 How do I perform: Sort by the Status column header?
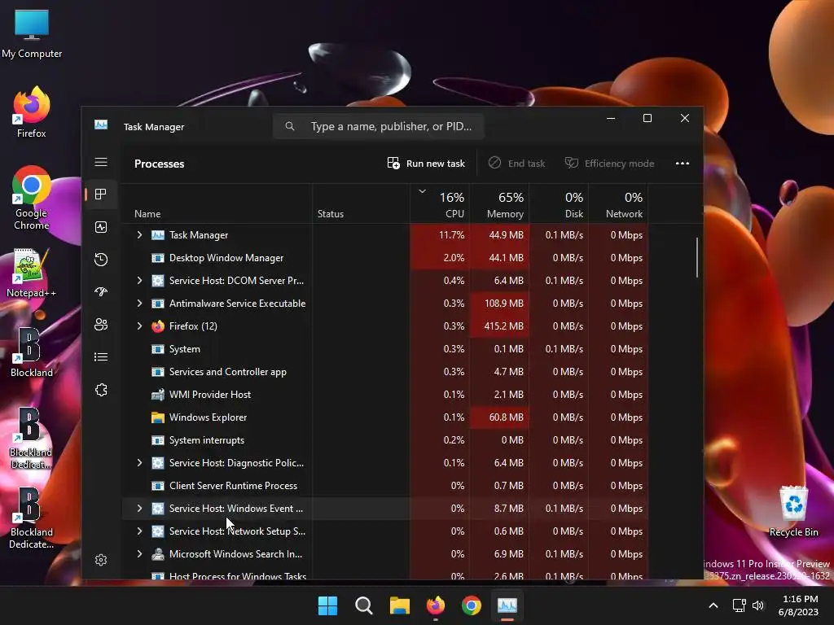[x=361, y=203]
